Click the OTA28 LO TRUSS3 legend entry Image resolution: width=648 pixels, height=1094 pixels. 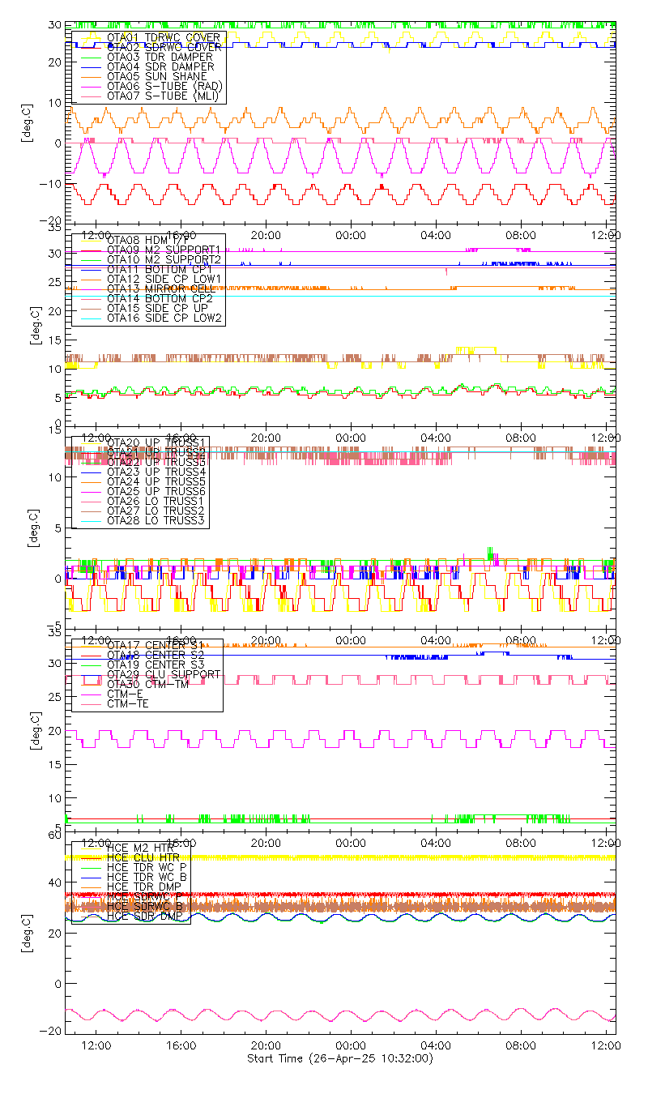click(156, 520)
